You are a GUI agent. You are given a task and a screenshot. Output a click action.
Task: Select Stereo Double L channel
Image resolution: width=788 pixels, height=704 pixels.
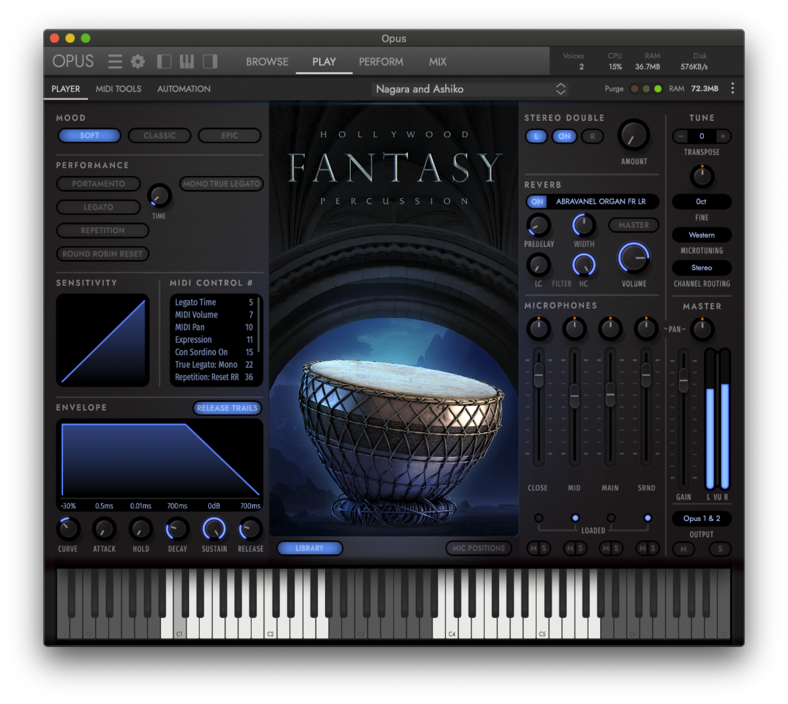tap(536, 137)
